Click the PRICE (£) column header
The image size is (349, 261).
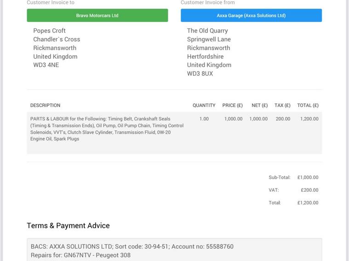tap(232, 106)
